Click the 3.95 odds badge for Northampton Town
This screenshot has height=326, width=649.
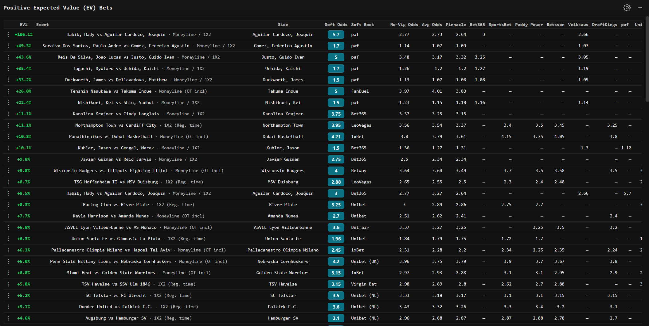click(x=336, y=125)
